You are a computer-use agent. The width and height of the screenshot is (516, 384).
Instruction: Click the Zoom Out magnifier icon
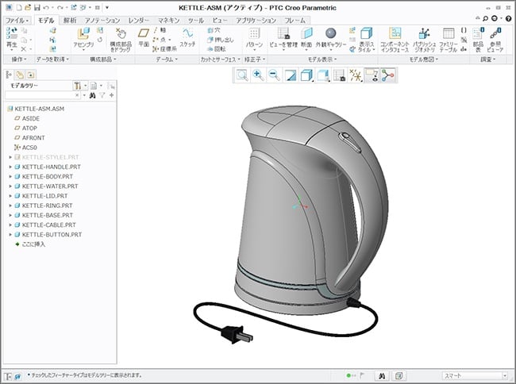point(273,75)
